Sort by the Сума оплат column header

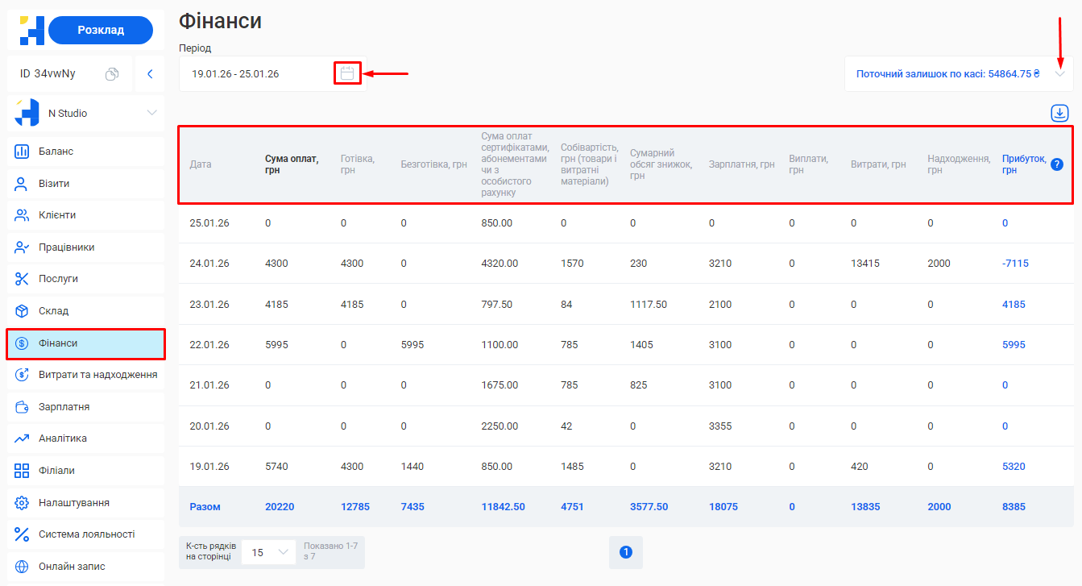tap(292, 164)
